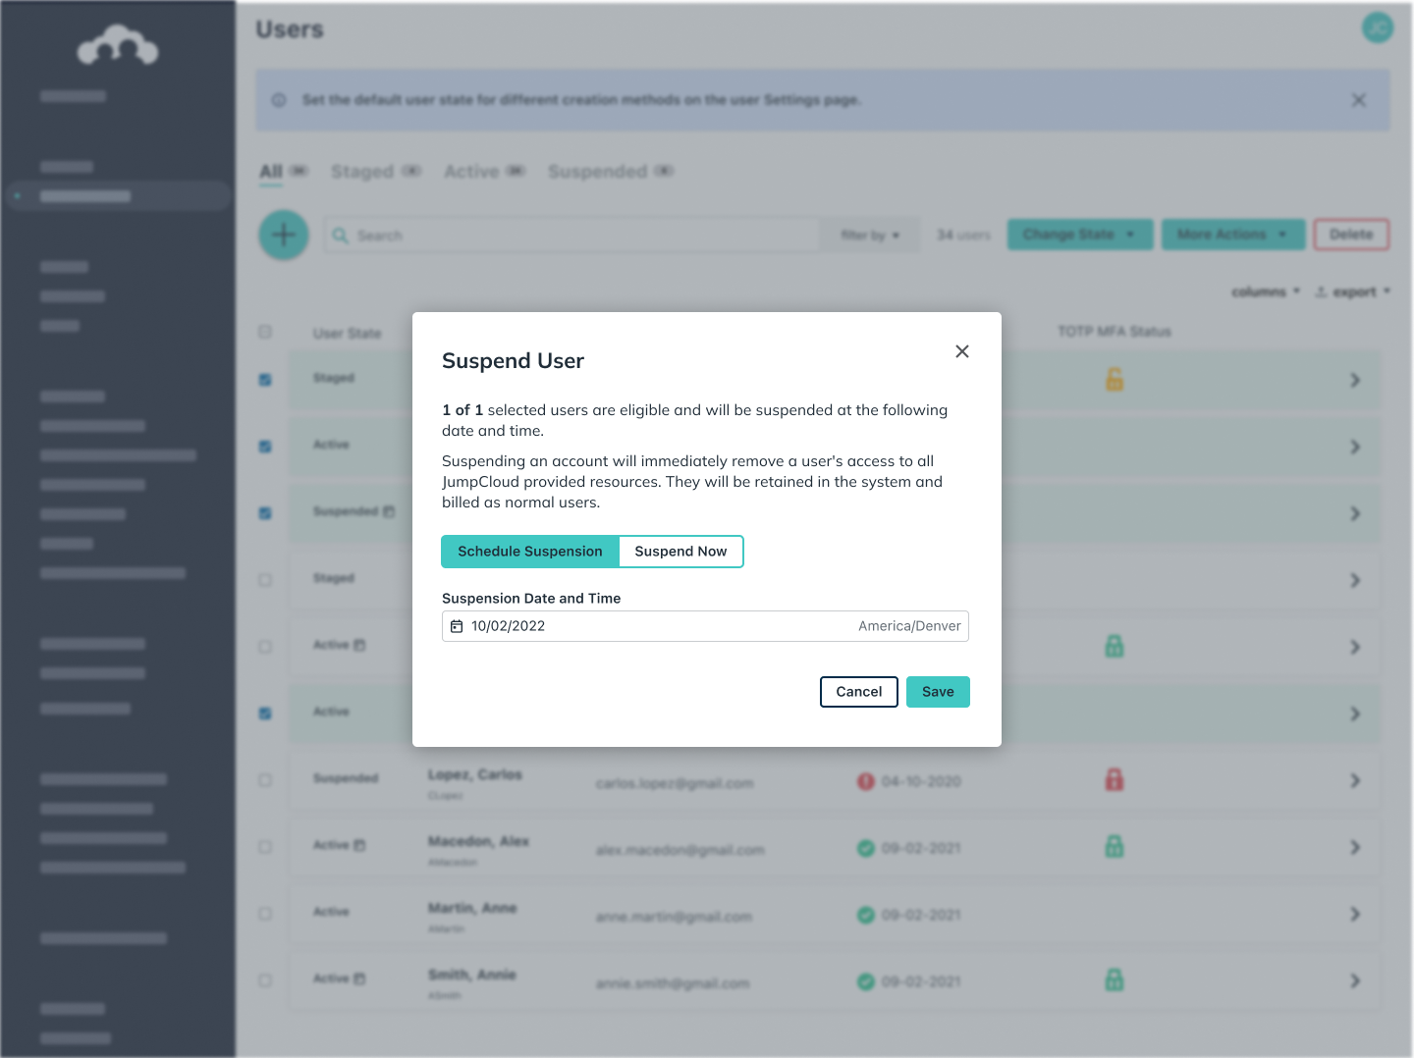Click the yellow unlocked TOTP padlock icon

[x=1115, y=380]
